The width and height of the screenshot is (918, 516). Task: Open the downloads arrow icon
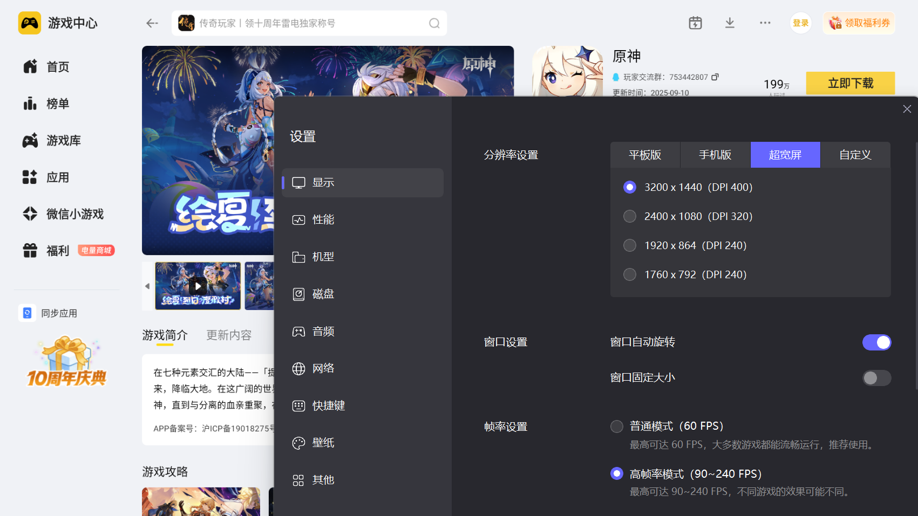click(730, 23)
